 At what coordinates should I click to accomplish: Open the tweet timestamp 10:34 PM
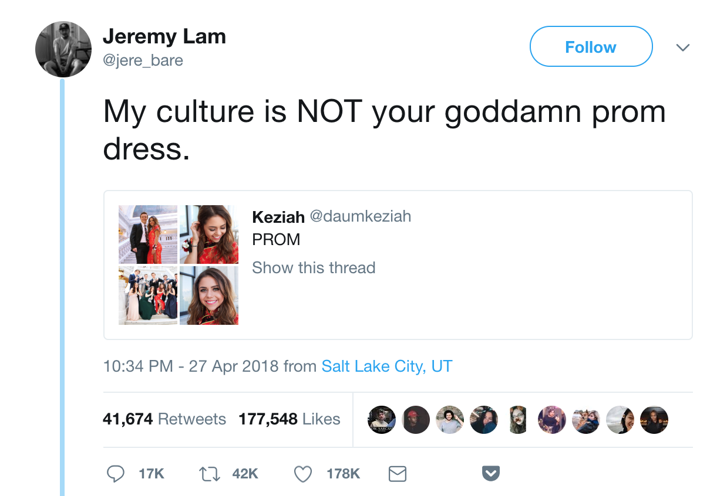(x=138, y=366)
